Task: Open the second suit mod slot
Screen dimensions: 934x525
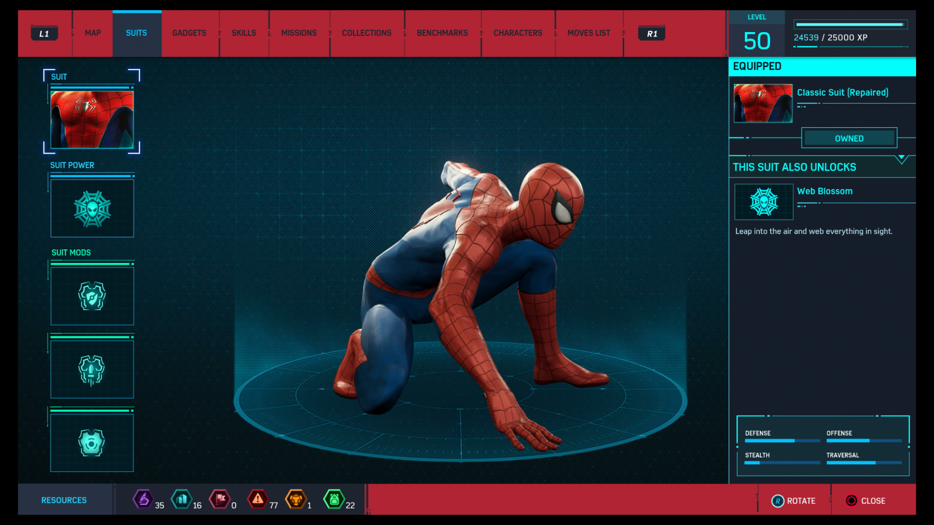Action: point(92,369)
